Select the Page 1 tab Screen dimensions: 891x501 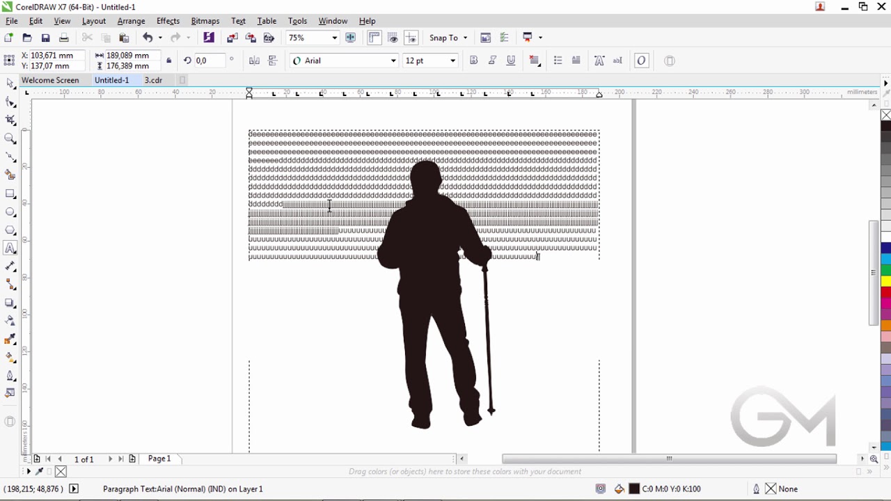click(159, 459)
